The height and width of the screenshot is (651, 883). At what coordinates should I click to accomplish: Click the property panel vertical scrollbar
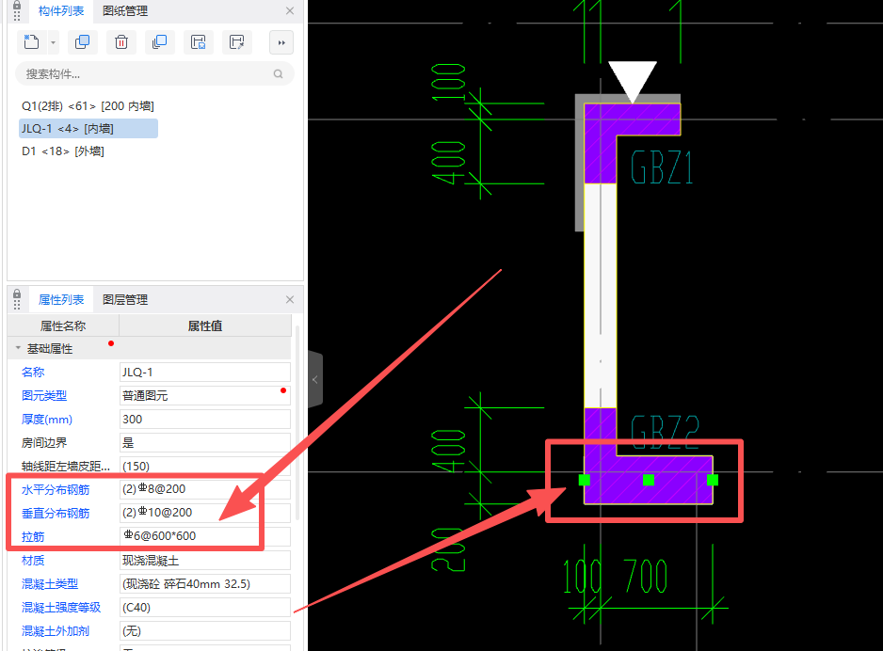coord(297,422)
